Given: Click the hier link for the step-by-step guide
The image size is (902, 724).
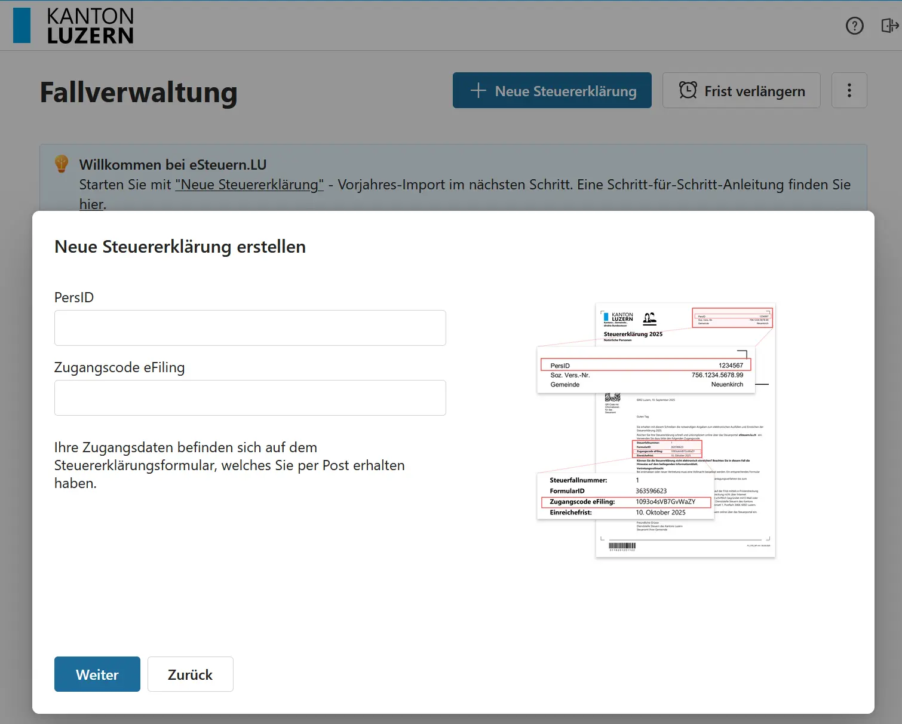Looking at the screenshot, I should [x=91, y=204].
